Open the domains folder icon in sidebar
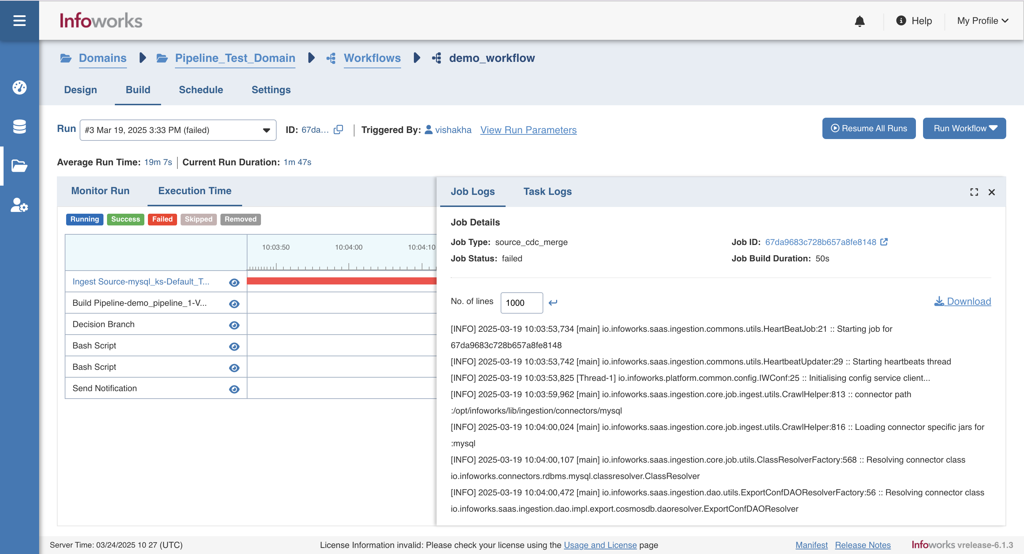 (x=19, y=166)
